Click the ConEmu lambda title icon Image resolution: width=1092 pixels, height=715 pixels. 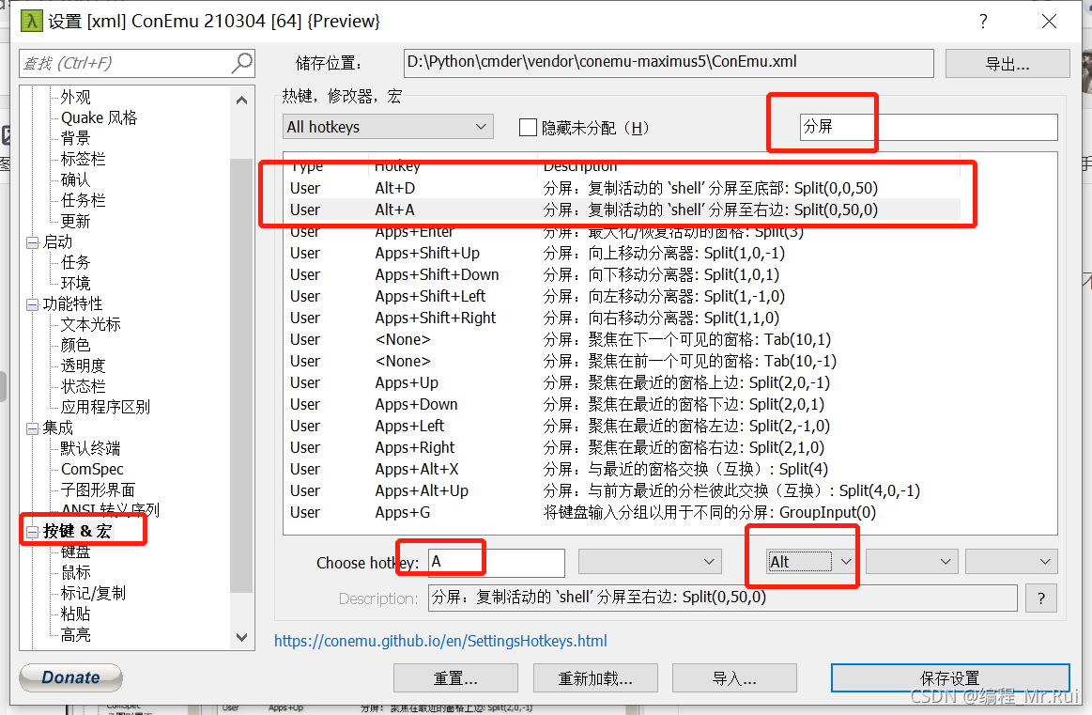point(31,21)
